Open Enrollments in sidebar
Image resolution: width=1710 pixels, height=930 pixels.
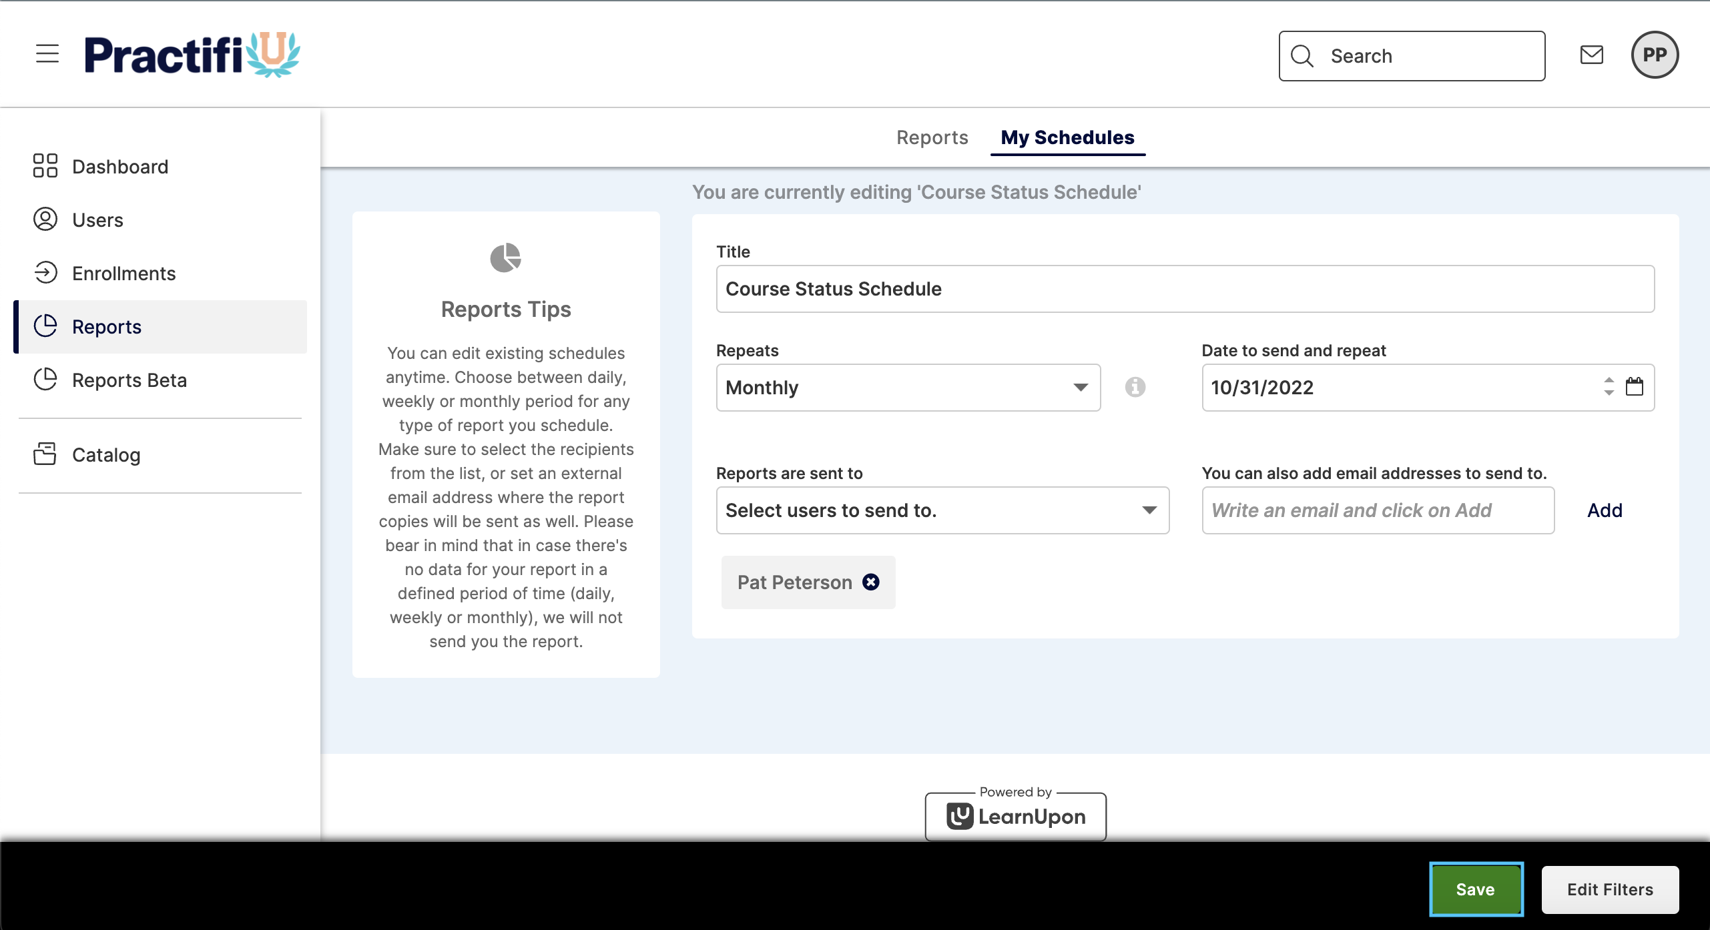(160, 273)
